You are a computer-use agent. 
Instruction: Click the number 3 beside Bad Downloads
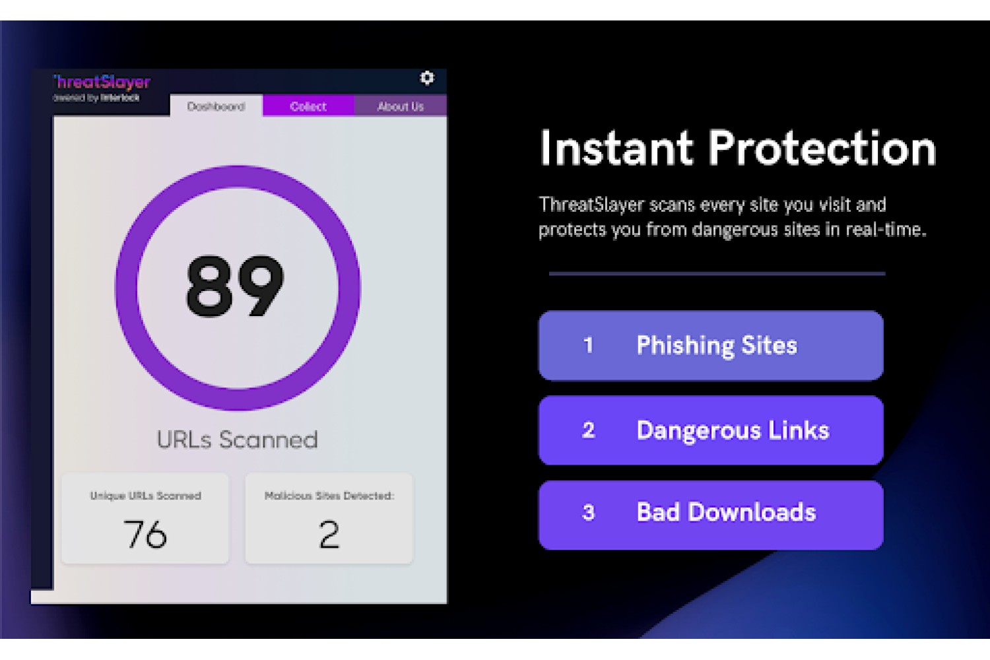tap(588, 512)
